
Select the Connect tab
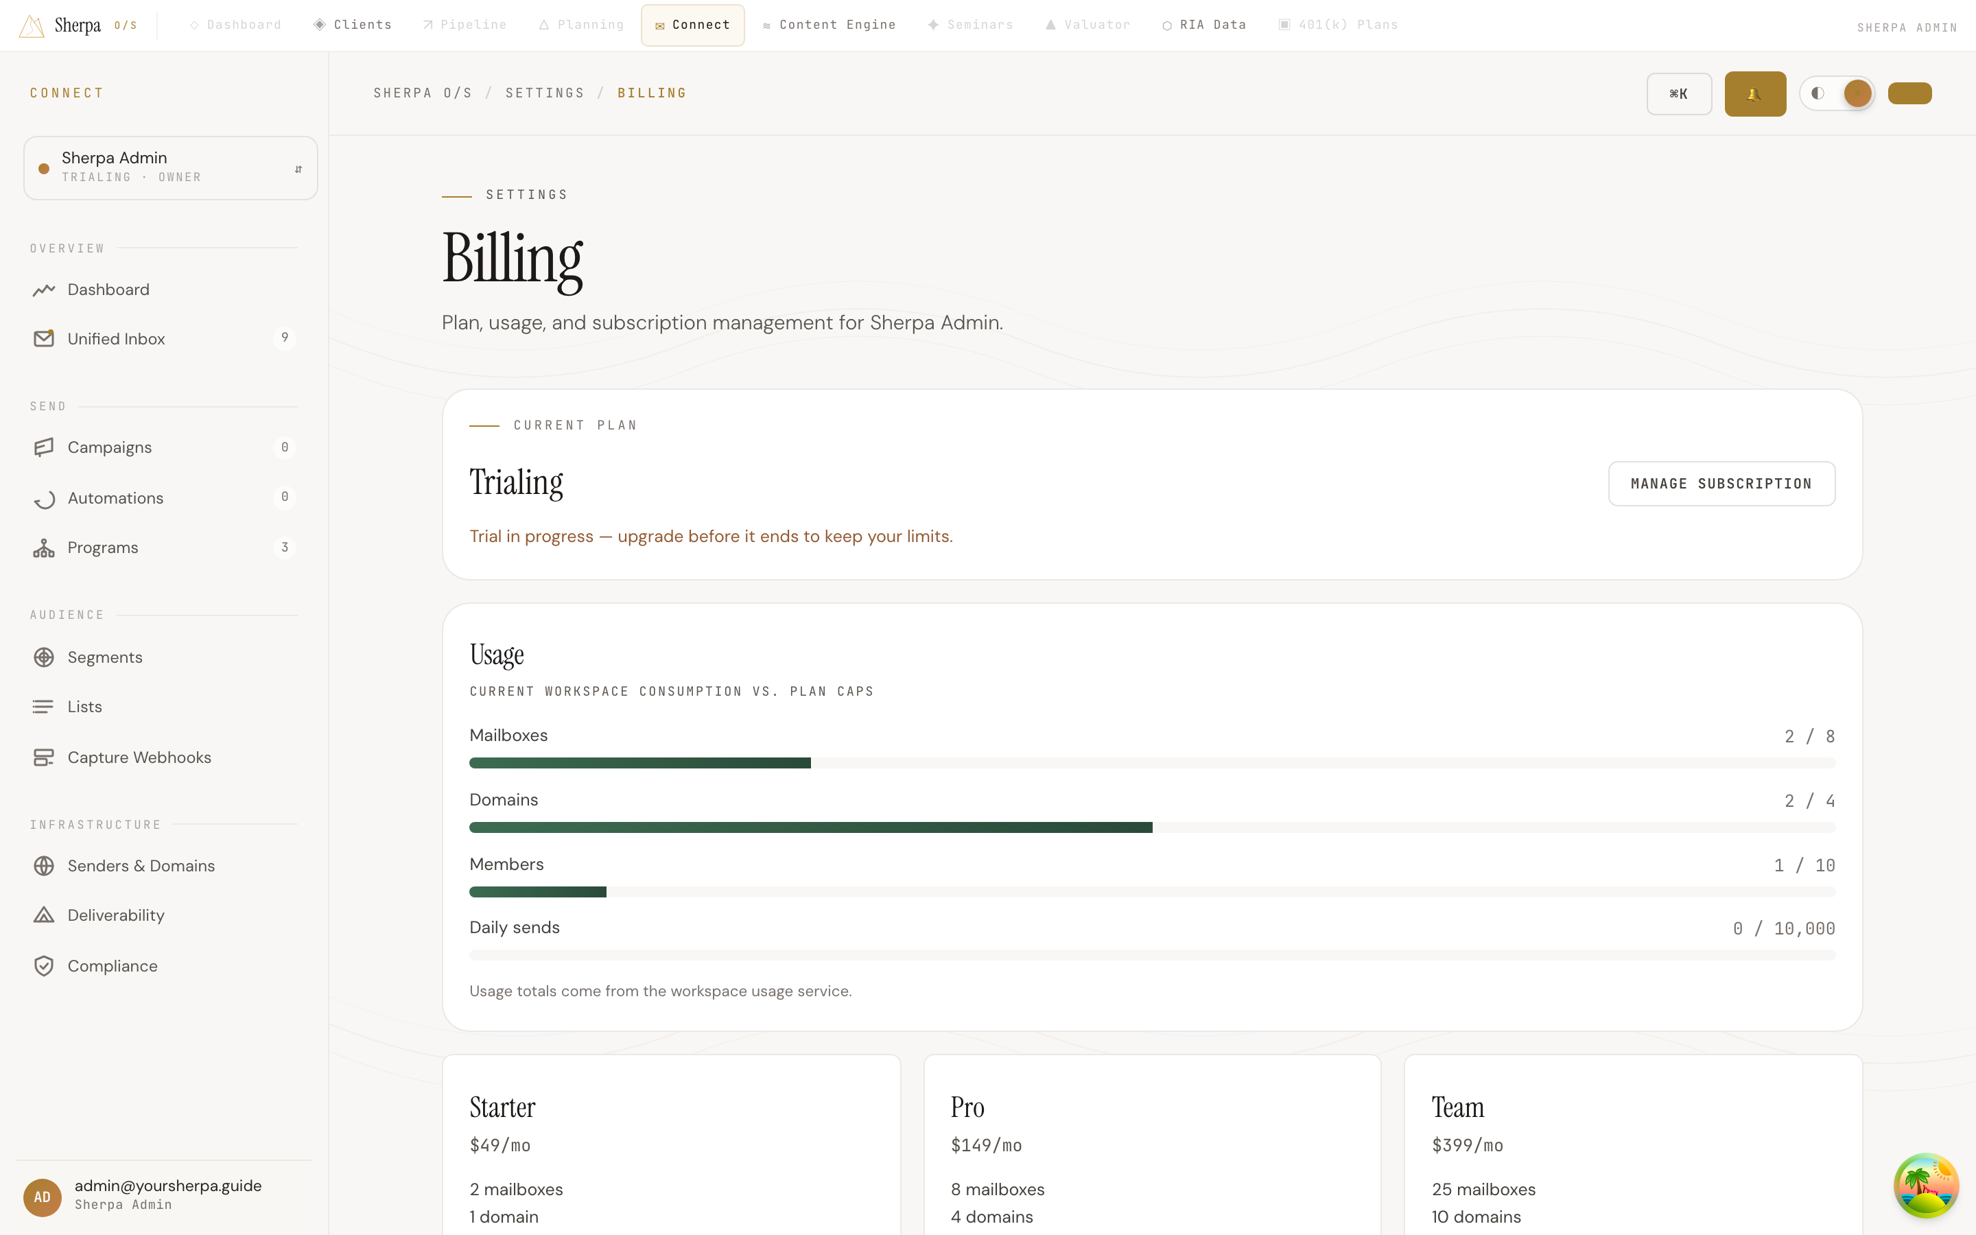tap(692, 25)
